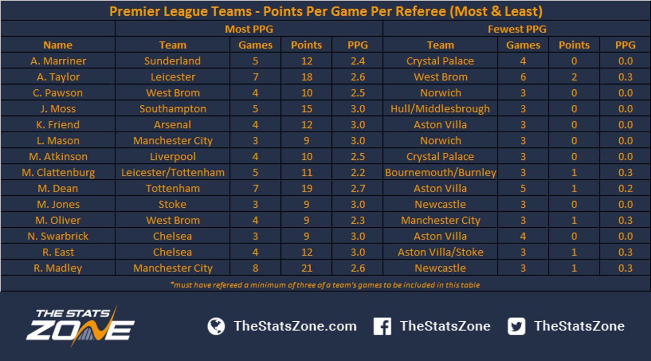
Task: Click the globe icon beside TheStatsZone.com
Action: point(216,326)
